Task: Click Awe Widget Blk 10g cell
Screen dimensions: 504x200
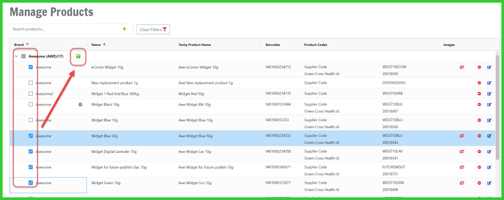Action: [195, 105]
